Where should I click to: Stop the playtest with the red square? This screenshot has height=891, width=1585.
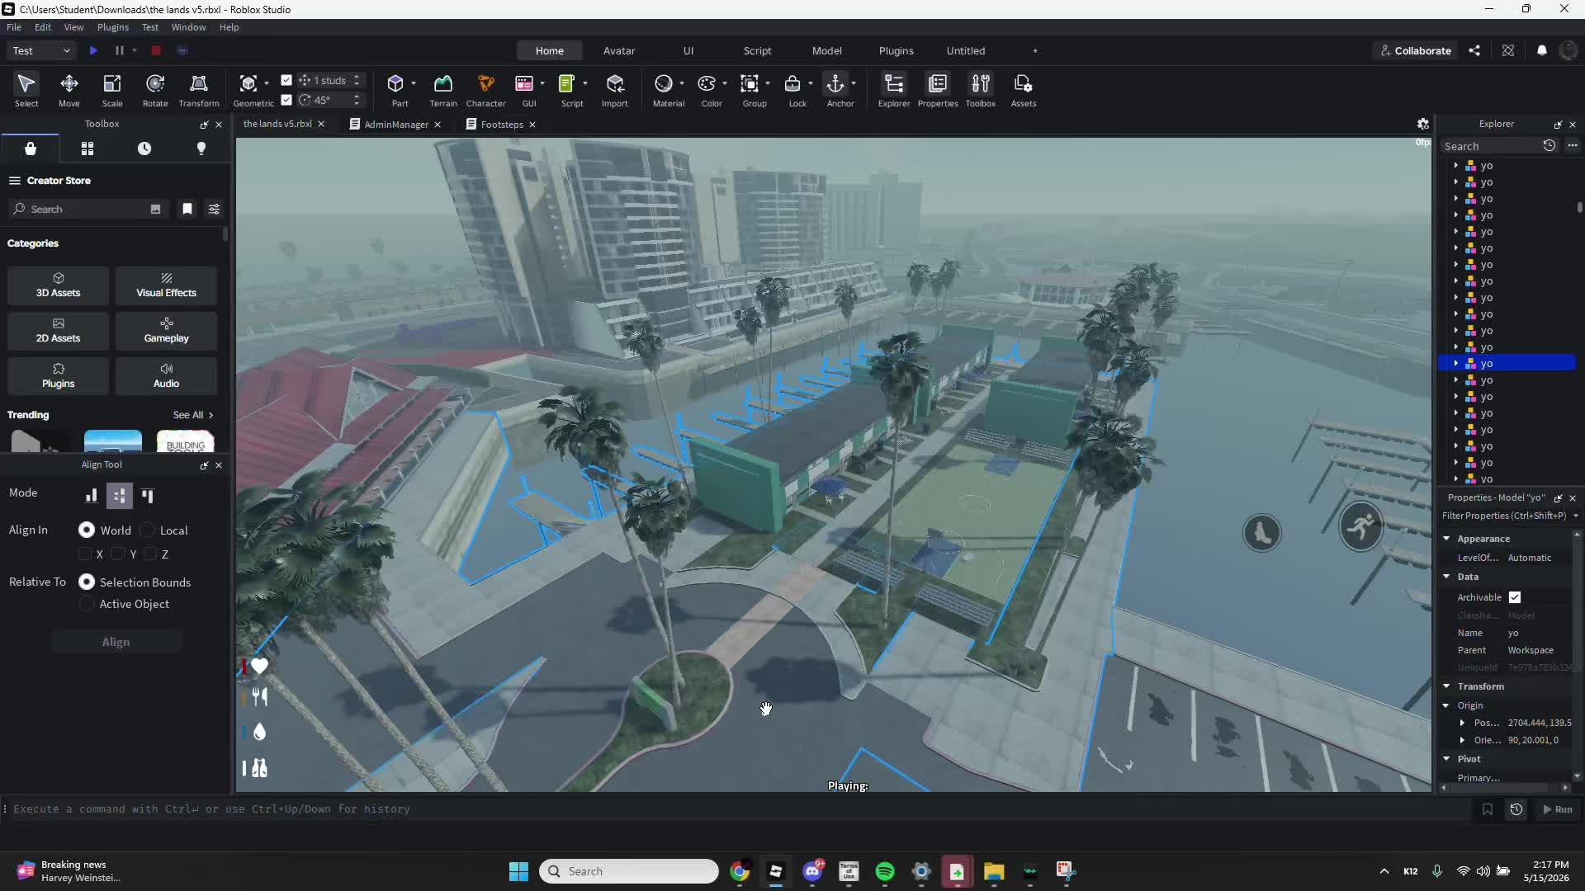click(x=156, y=50)
